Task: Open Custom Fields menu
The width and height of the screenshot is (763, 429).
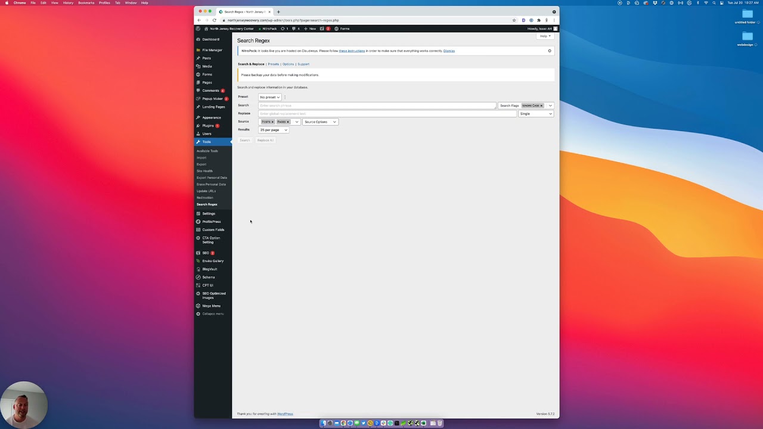Action: click(x=213, y=229)
